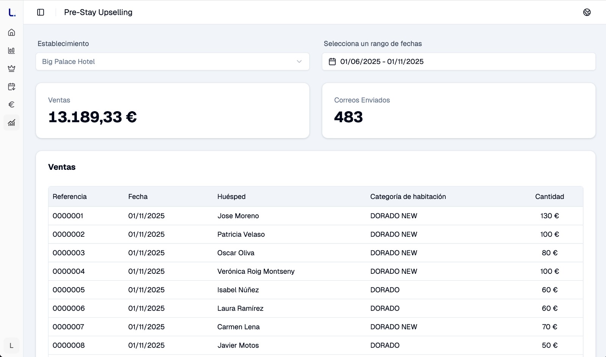Toggle the sidebar panel collapse icon

coord(41,12)
